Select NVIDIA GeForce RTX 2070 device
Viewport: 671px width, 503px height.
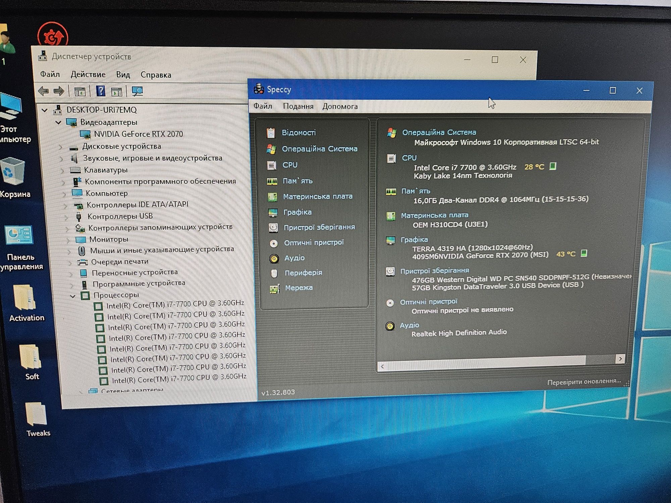(138, 134)
